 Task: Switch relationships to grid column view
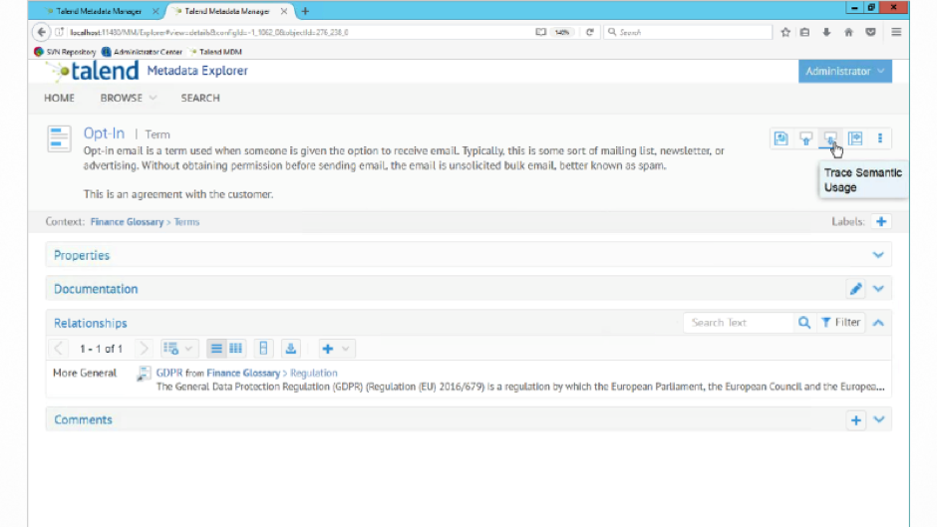(x=236, y=349)
